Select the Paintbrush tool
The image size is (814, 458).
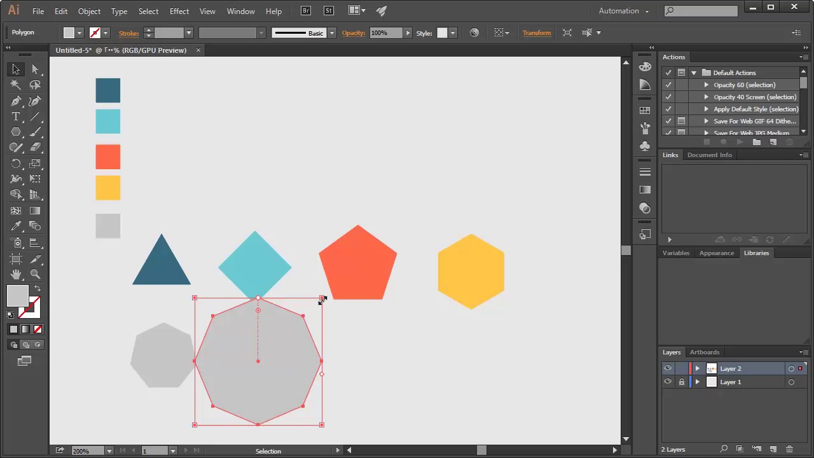coord(35,132)
